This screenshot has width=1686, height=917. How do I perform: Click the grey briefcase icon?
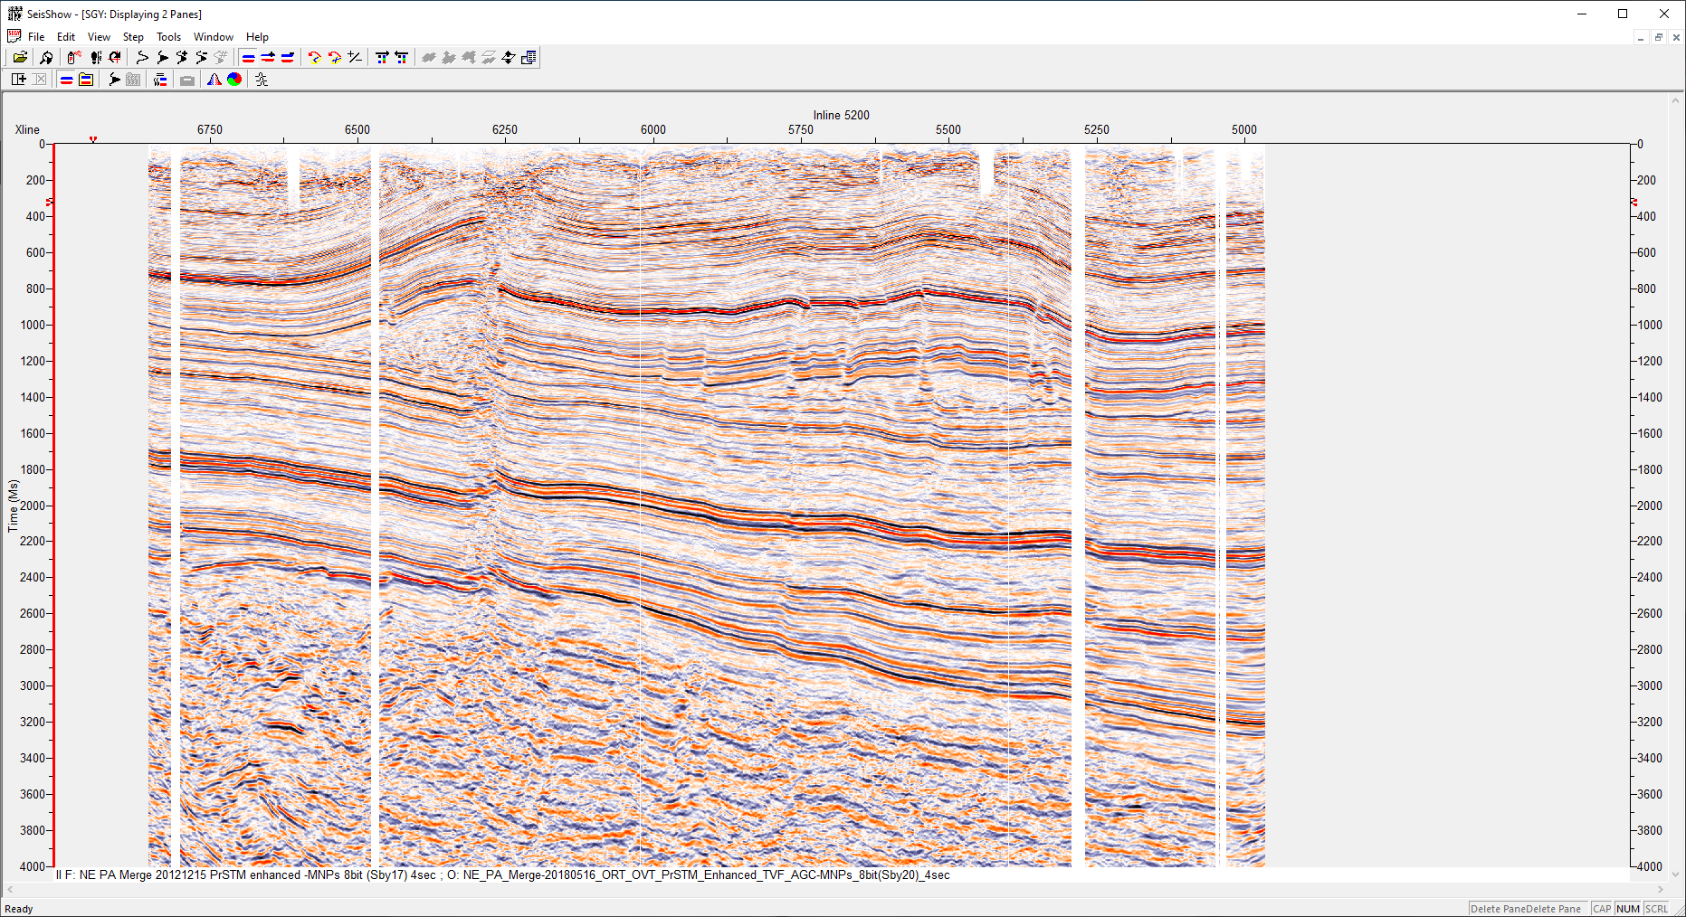[x=187, y=80]
